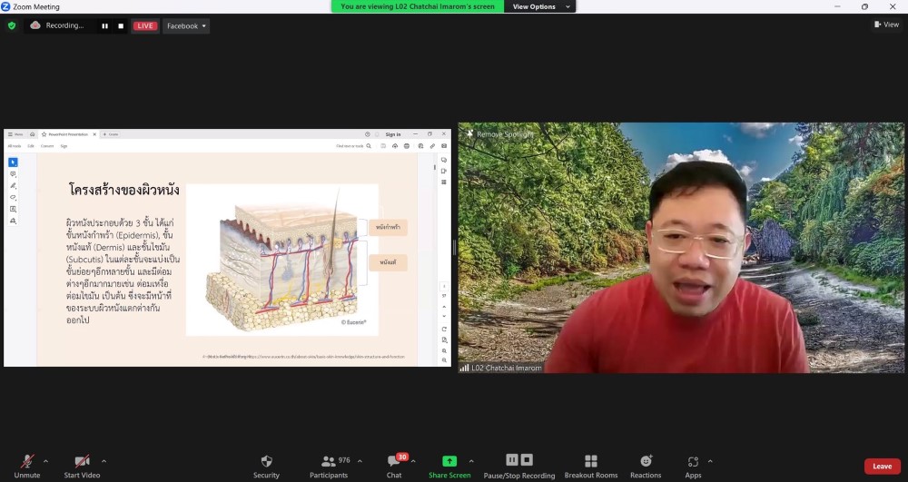Pause the recording in top bar
Screen dimensions: 908x482
coord(104,26)
